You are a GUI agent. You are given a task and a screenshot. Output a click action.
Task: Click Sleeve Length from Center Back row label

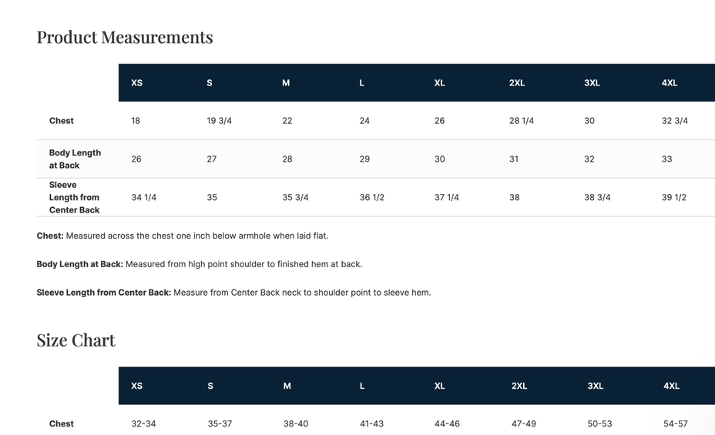tap(74, 198)
